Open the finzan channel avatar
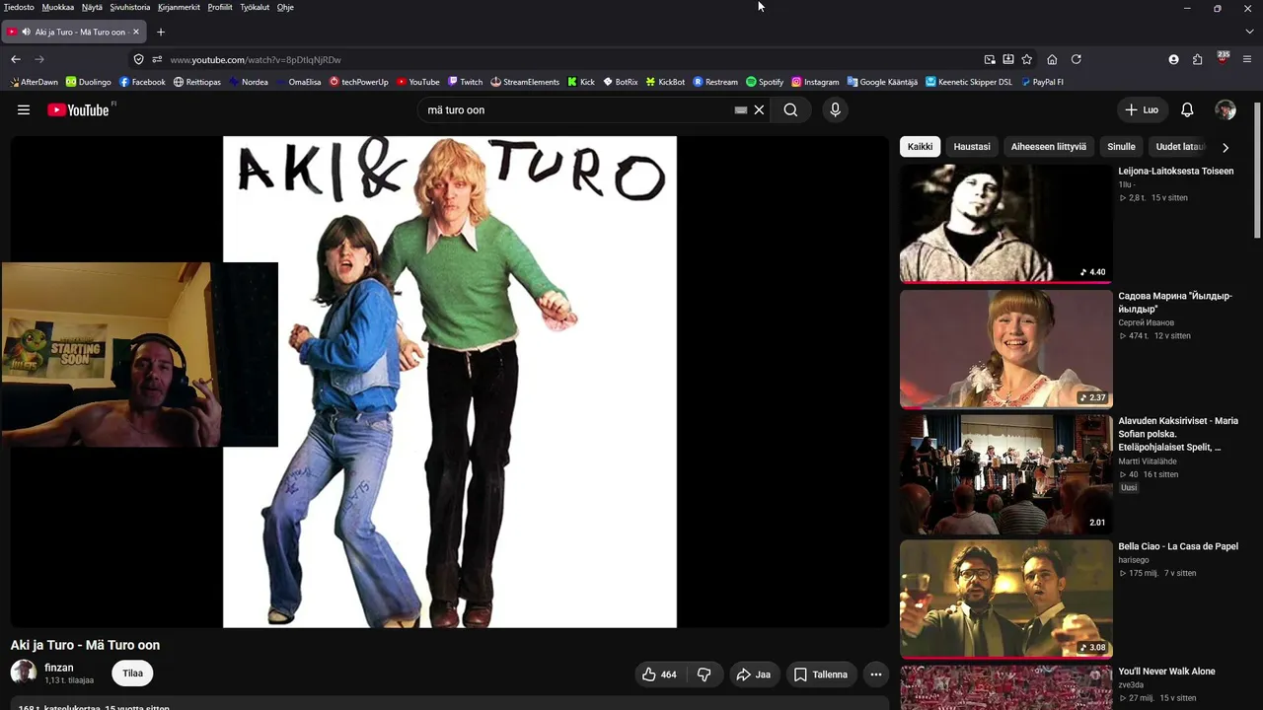1263x710 pixels. [x=24, y=674]
